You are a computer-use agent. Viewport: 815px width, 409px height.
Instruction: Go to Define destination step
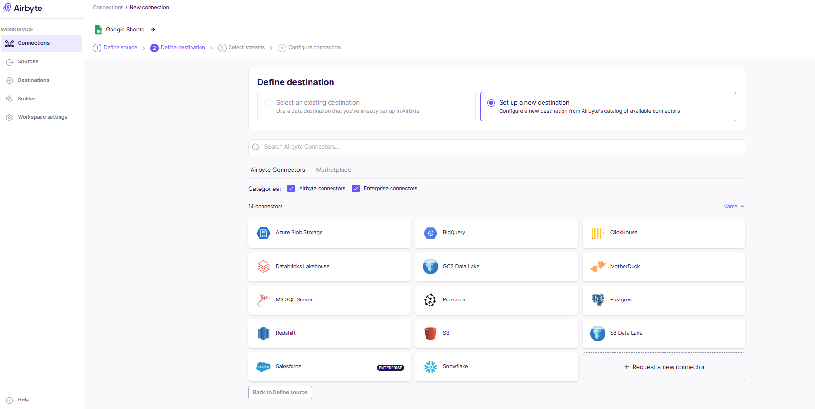click(178, 48)
